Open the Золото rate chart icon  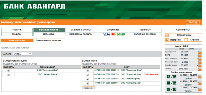200,69
